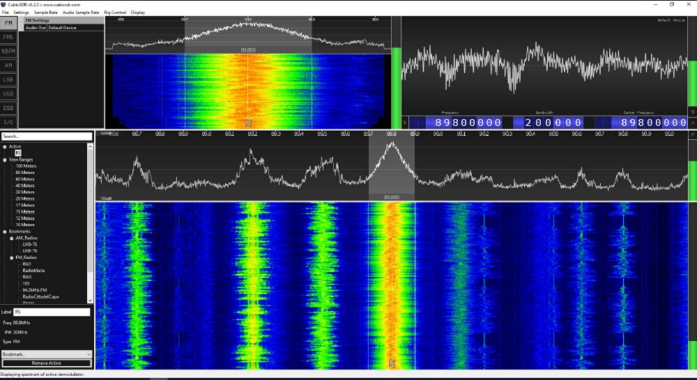Select FMS stereo demodulator mode

point(8,37)
